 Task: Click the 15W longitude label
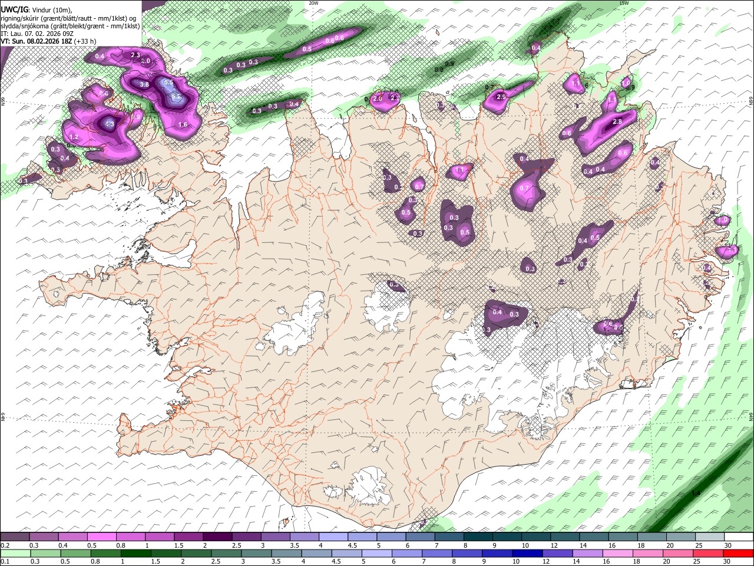point(624,3)
